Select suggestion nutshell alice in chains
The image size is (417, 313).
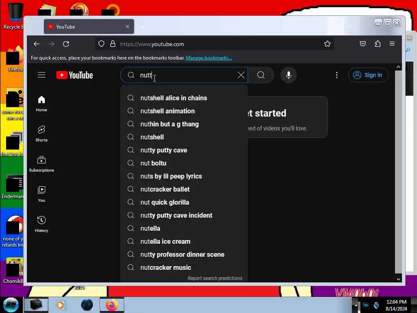[184, 98]
